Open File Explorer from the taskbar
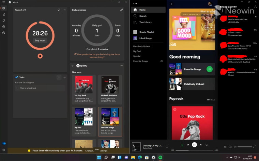The image size is (259, 161). 133,157
